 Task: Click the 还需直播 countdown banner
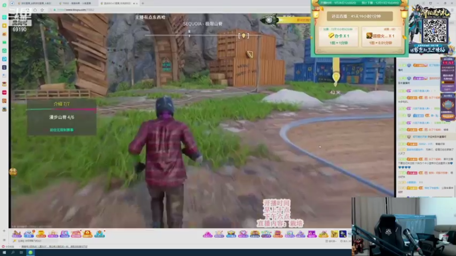[x=360, y=16]
